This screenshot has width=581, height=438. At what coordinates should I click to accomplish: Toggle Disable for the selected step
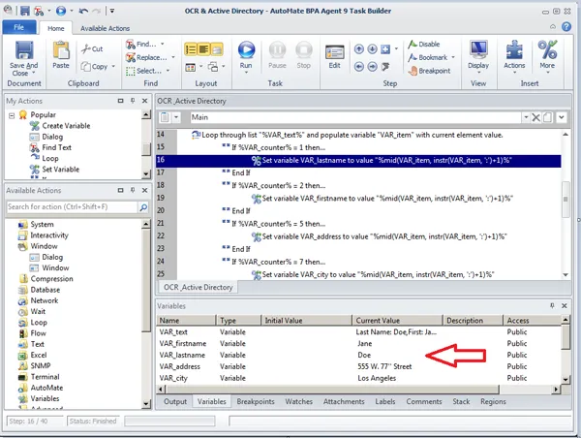(426, 44)
